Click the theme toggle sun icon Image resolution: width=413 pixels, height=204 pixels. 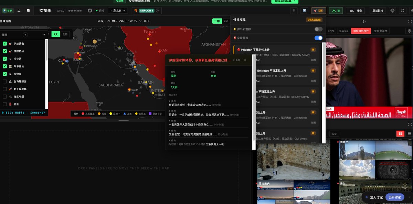click(x=392, y=11)
